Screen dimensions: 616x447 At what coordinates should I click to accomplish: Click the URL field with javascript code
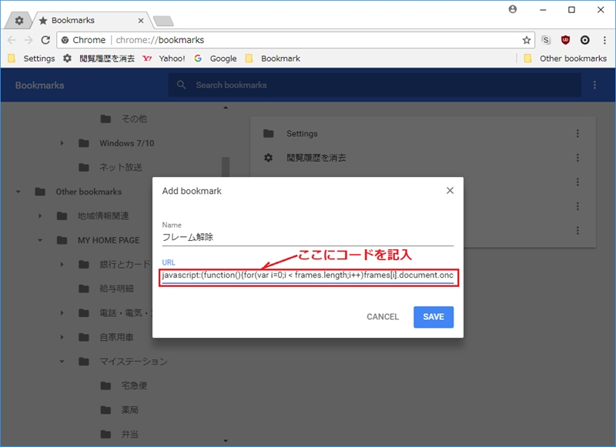tap(307, 275)
